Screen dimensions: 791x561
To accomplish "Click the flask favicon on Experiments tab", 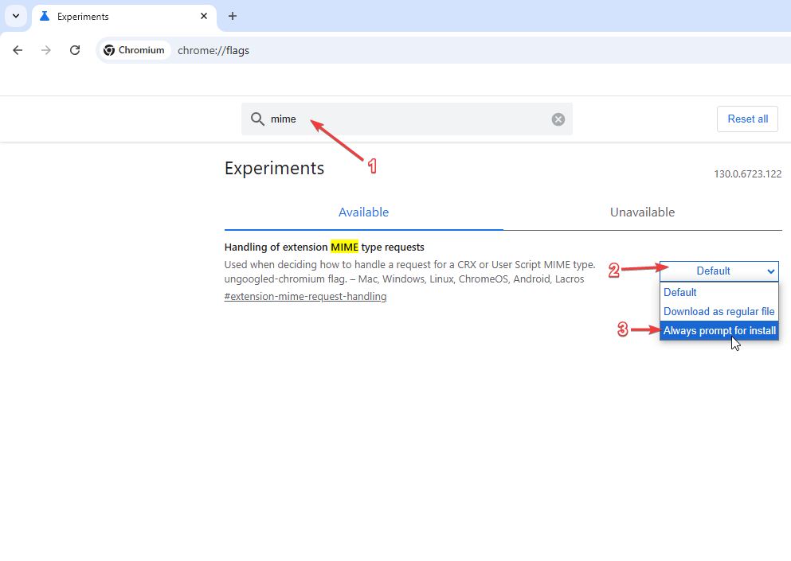I will (x=45, y=16).
